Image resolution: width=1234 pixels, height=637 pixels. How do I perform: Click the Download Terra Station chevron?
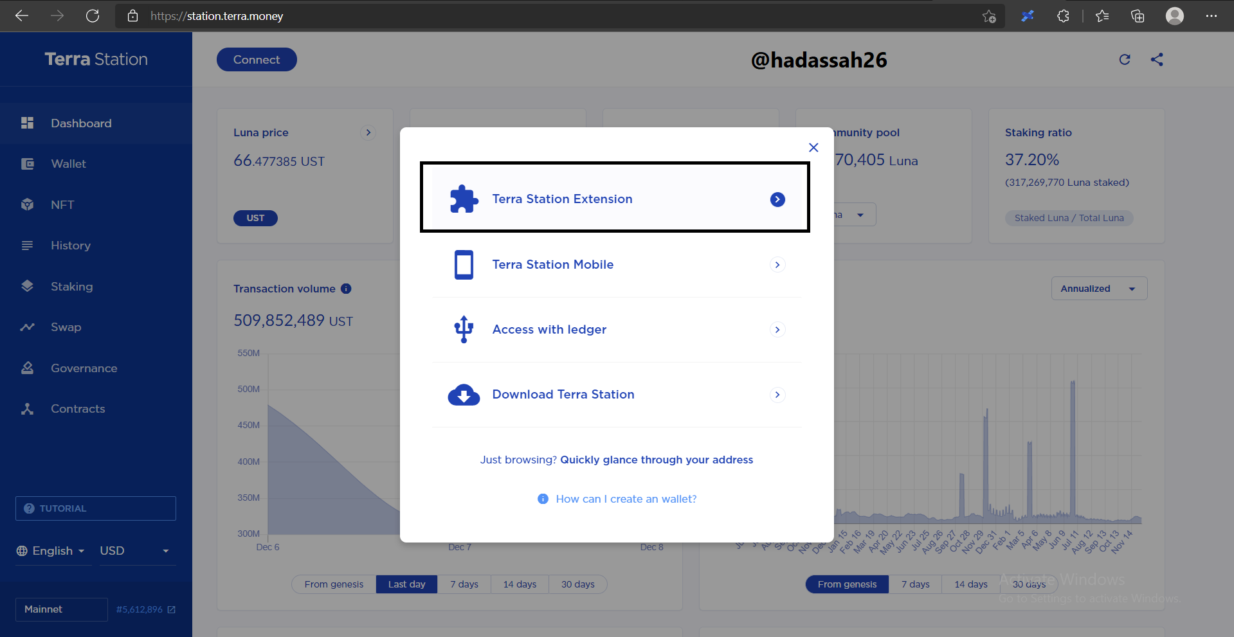[777, 395]
